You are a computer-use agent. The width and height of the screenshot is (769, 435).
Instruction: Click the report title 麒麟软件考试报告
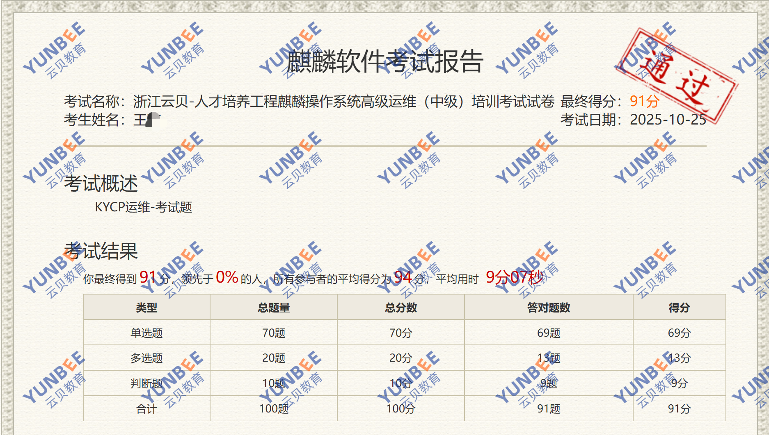pos(384,61)
